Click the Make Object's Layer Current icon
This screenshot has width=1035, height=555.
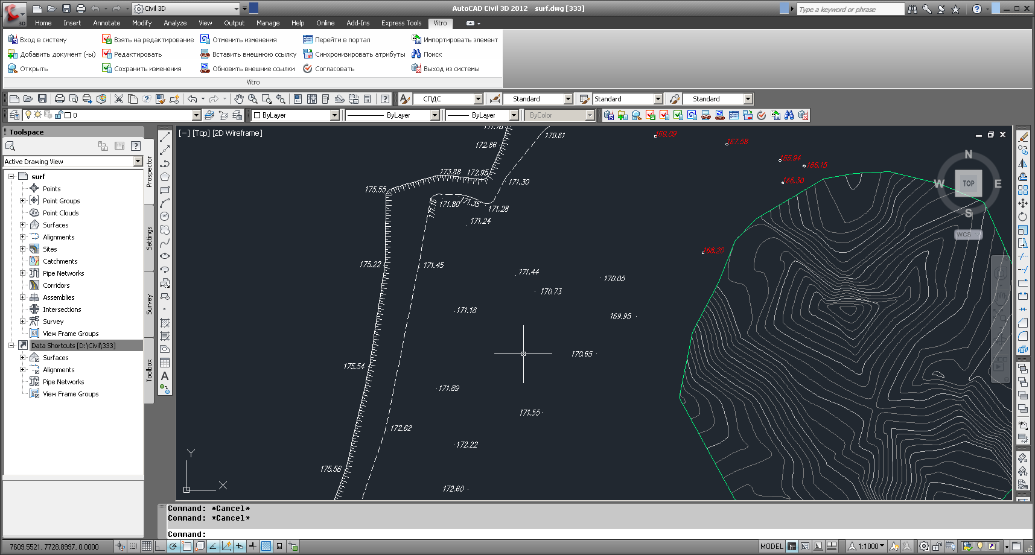(209, 115)
